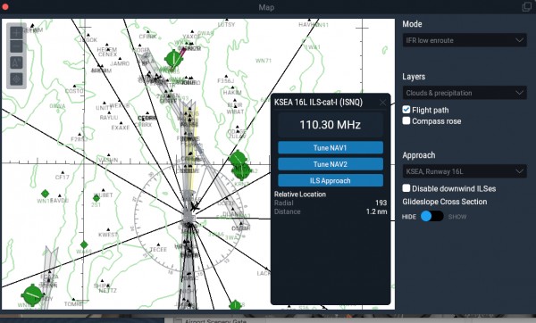
Task: Uncheck the Flight path checkbox
Action: click(x=406, y=110)
